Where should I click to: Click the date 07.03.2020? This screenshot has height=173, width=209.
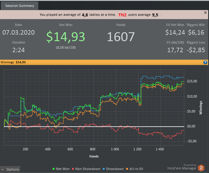[19, 33]
